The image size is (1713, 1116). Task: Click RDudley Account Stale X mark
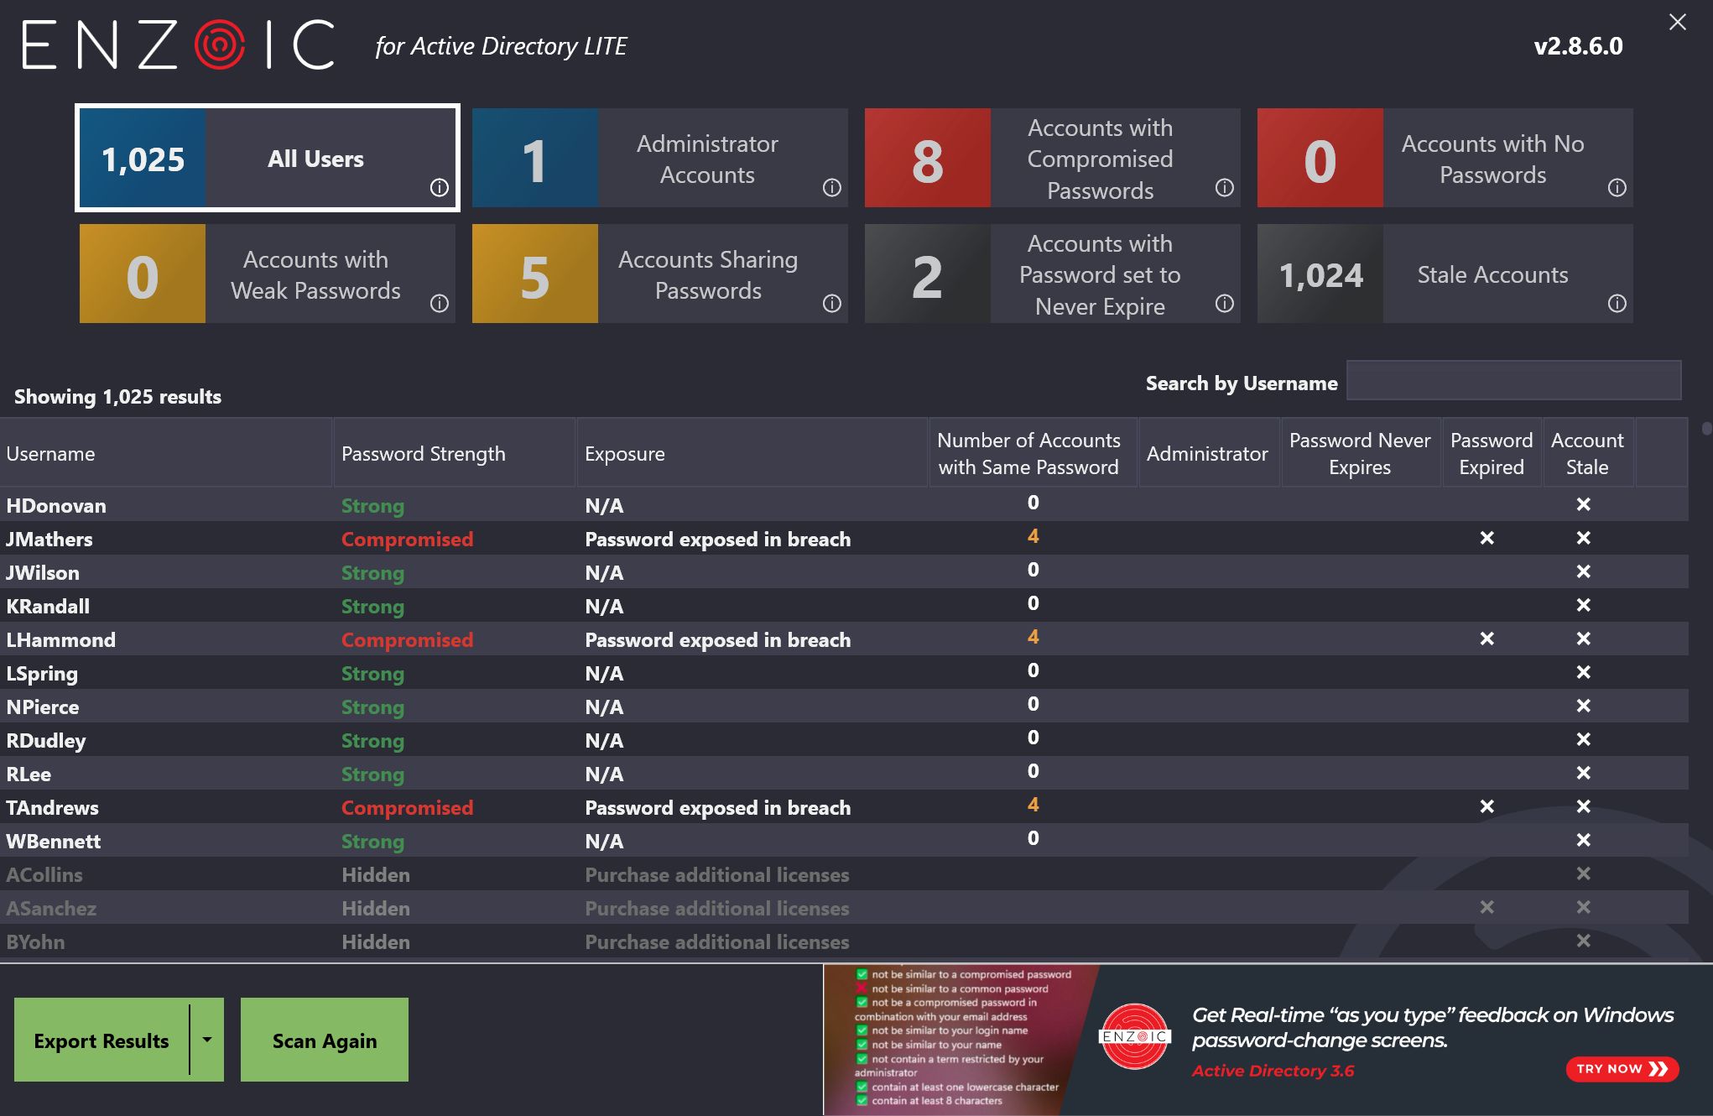point(1584,739)
